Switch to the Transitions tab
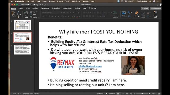This screenshot has height=95, width=170. coord(45,8)
